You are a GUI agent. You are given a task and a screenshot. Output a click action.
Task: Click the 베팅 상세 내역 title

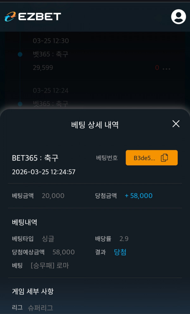[x=95, y=125]
